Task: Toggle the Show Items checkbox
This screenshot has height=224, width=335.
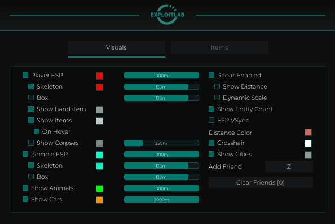Action: click(x=31, y=120)
